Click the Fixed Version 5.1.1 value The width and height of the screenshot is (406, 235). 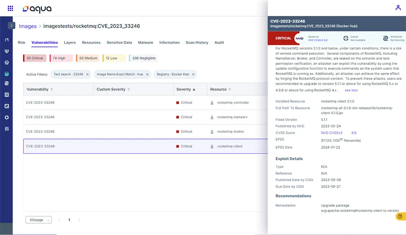click(324, 120)
